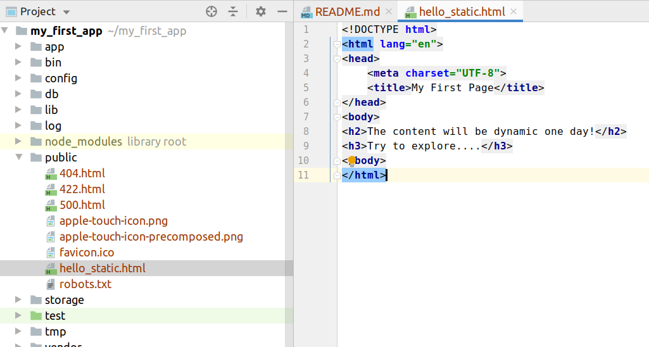Image resolution: width=649 pixels, height=347 pixels.
Task: Select apple-touch-icon.png file
Action: 113,221
